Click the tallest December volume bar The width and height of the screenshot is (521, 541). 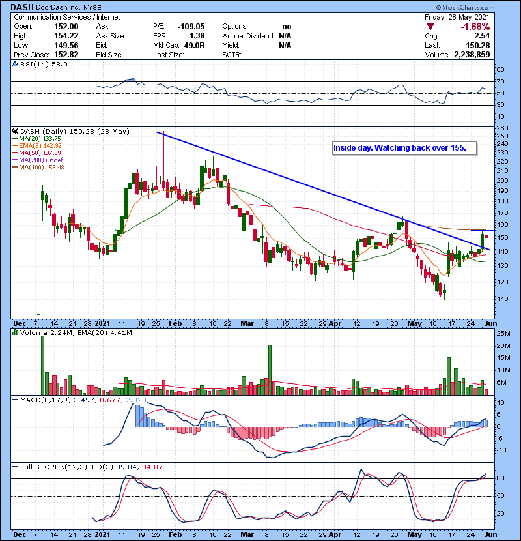point(43,366)
